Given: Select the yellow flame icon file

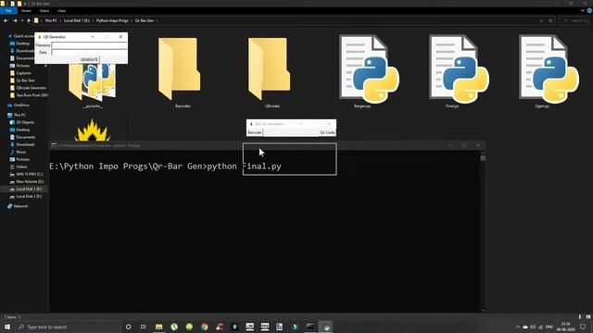Looking at the screenshot, I should tap(93, 130).
